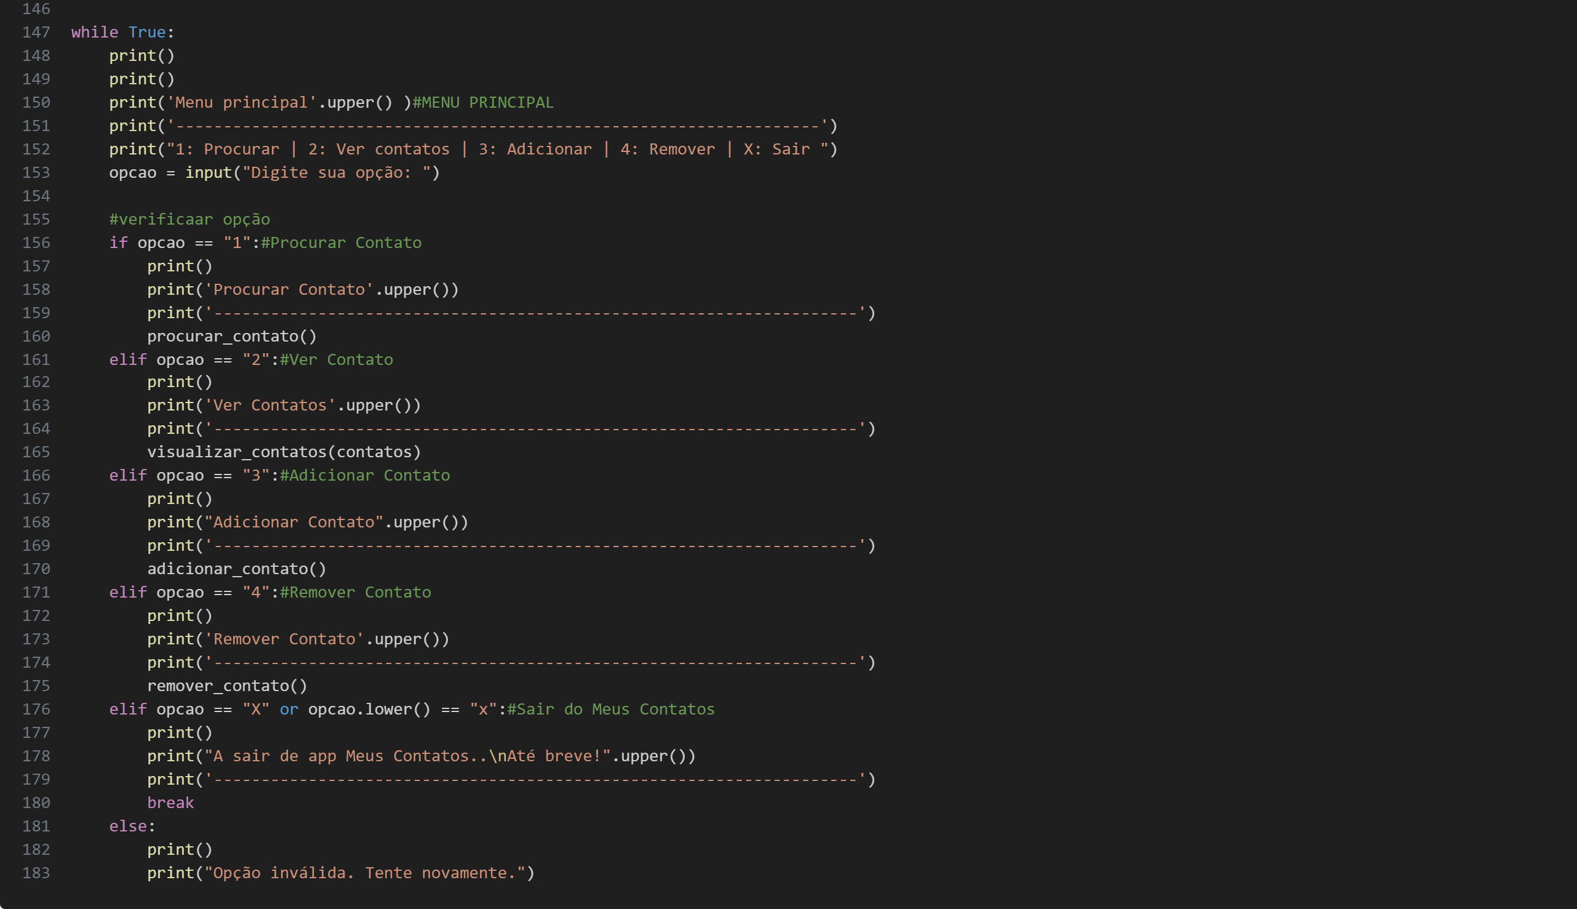Viewport: 1577px width, 909px height.
Task: Click the '#Procurar Contato' comment on line 156
Action: [x=341, y=243]
